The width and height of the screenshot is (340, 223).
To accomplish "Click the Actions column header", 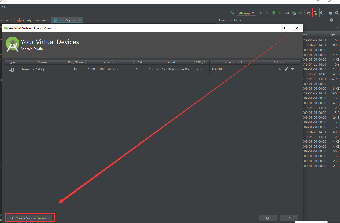I will coord(279,62).
